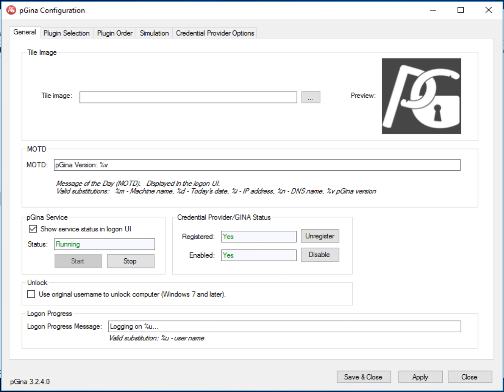Disable the credential provider
The image size is (504, 392).
[x=320, y=255]
